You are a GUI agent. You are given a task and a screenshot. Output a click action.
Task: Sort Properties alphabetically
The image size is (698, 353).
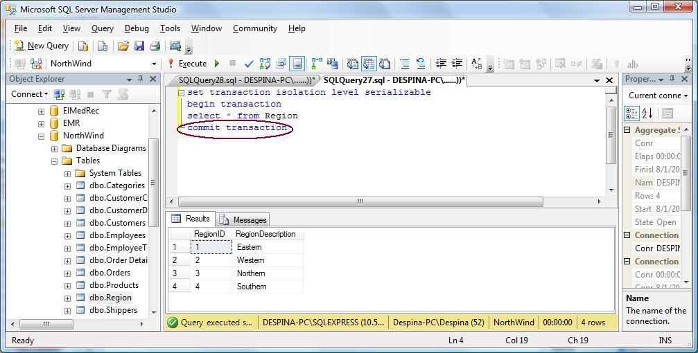point(647,113)
